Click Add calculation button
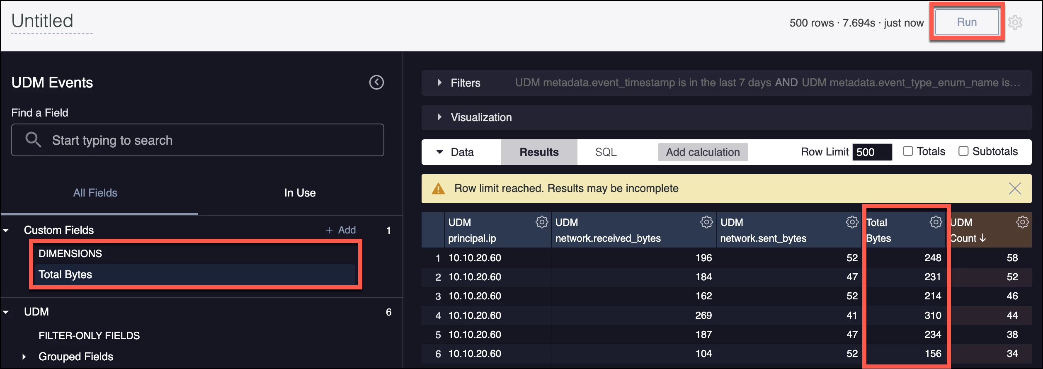Image resolution: width=1043 pixels, height=369 pixels. point(703,152)
